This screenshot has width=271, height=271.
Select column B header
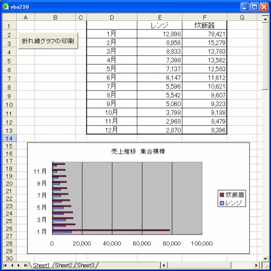click(55, 18)
